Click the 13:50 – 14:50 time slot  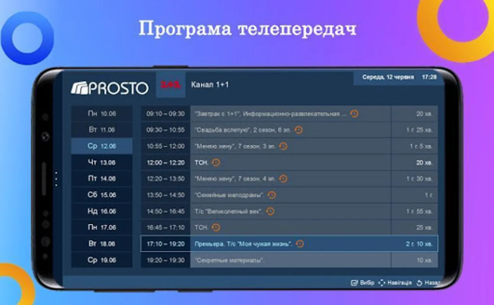click(x=166, y=195)
